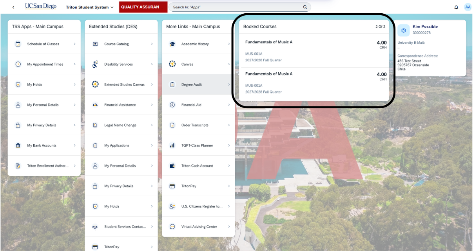Click the TritonPay card icon in More Links
The width and height of the screenshot is (473, 251).
point(172,186)
